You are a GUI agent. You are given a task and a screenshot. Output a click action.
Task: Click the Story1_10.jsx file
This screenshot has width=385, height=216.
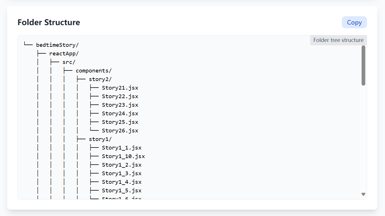[x=123, y=156]
